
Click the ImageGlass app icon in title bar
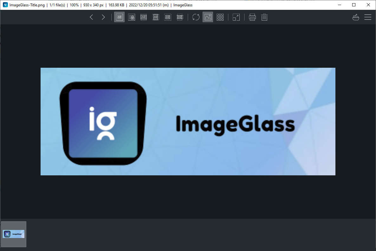(5, 5)
